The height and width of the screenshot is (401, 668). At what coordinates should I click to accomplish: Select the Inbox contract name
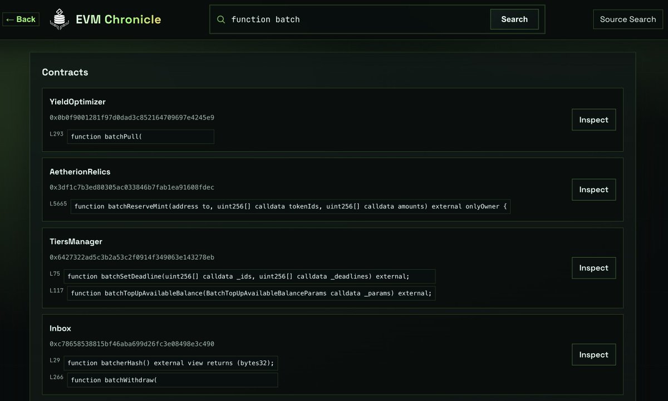pos(60,329)
